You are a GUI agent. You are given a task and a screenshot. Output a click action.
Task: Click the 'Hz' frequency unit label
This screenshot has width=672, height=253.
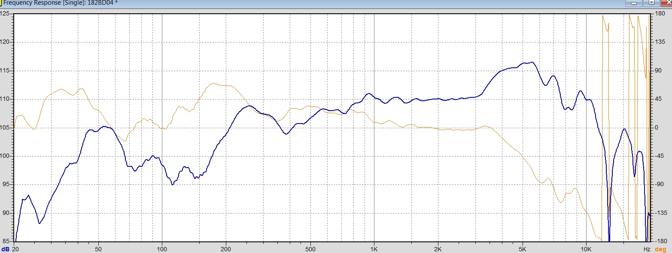[x=647, y=249]
